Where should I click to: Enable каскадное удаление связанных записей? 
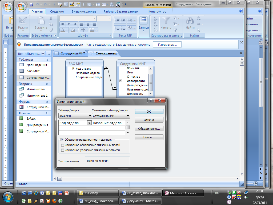[62, 150]
